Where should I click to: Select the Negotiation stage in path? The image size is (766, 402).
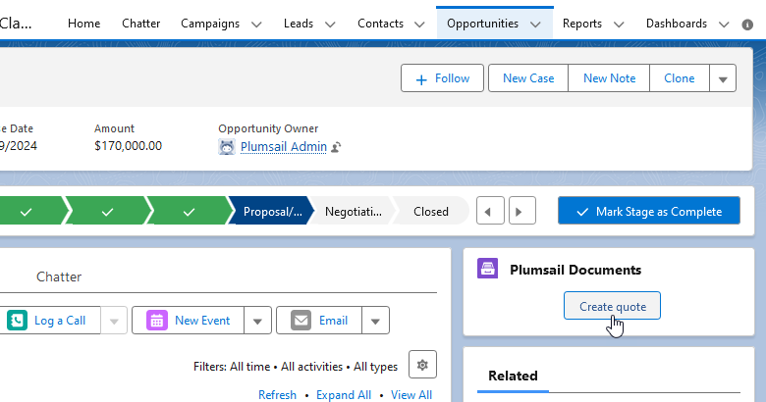[353, 211]
